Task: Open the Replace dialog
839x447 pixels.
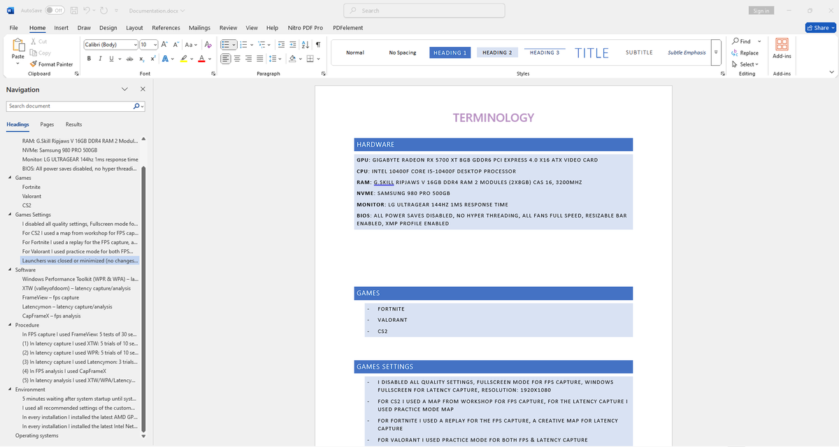Action: [x=745, y=53]
